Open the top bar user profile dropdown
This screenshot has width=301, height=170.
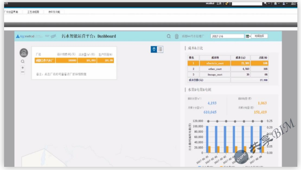285,4
